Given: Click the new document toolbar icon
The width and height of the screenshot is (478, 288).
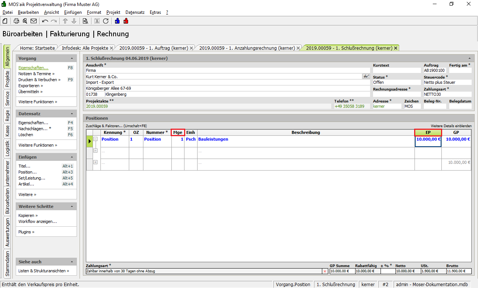Looking at the screenshot, I should click(5, 21).
